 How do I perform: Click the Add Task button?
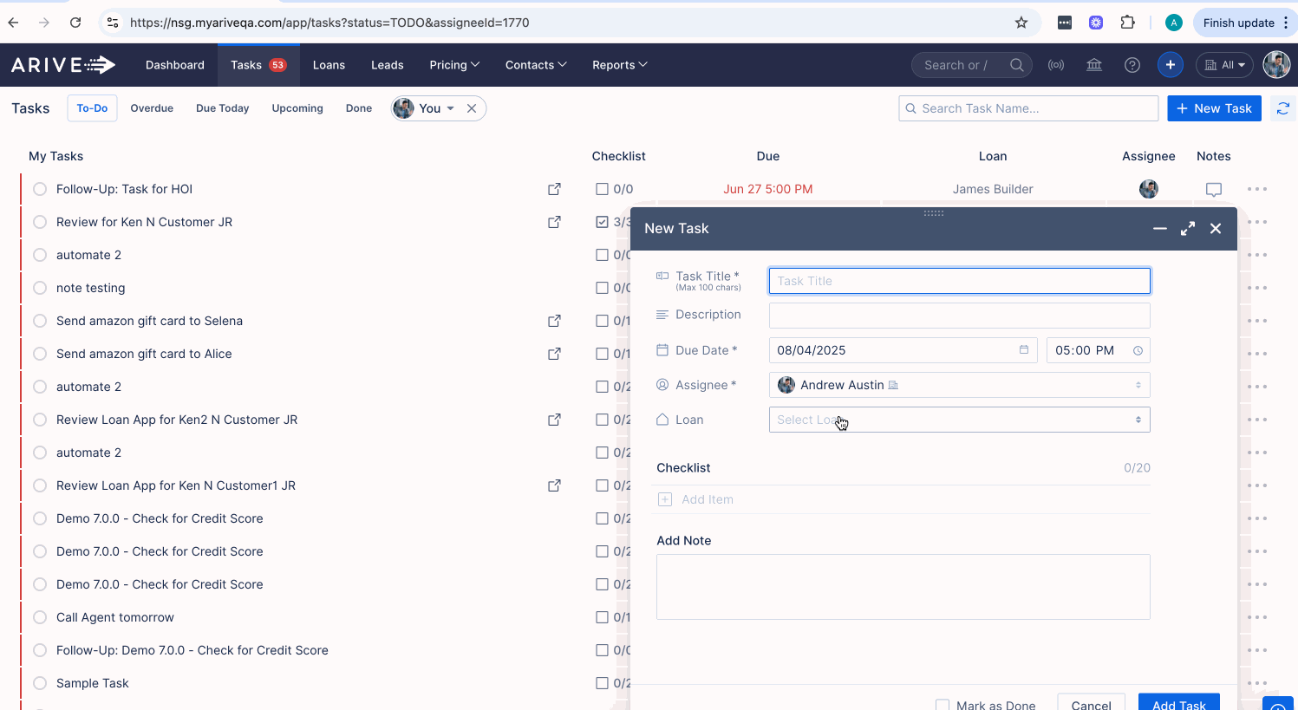tap(1179, 702)
